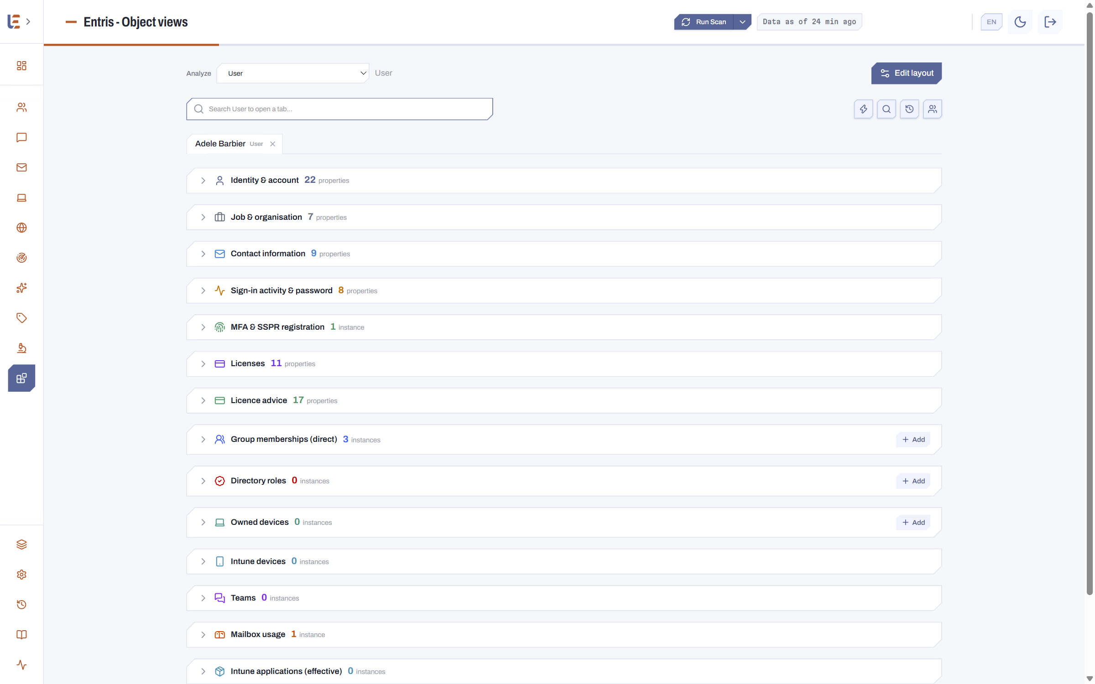Expand the Directory roles section

pyautogui.click(x=564, y=481)
